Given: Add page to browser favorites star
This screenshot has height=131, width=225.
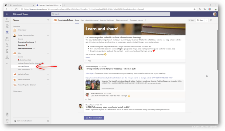Looking at the screenshot, I should coord(194,9).
